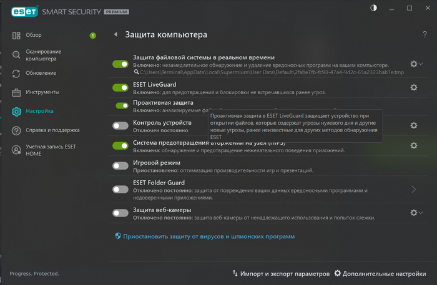Go to Сканирование компьютера in sidebar

[44, 55]
